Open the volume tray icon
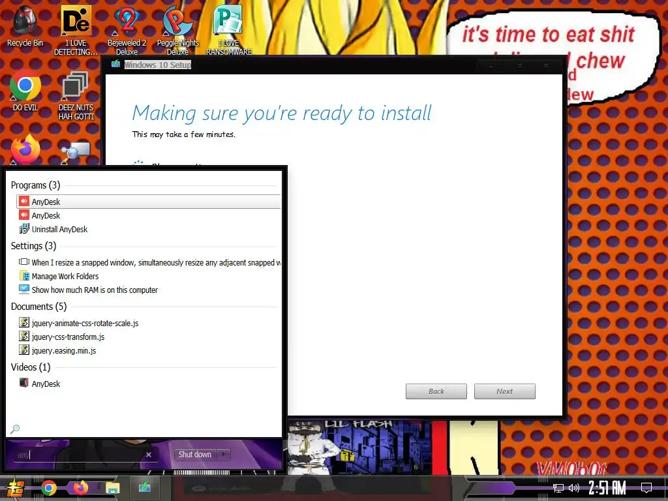668x501 pixels. (x=574, y=488)
